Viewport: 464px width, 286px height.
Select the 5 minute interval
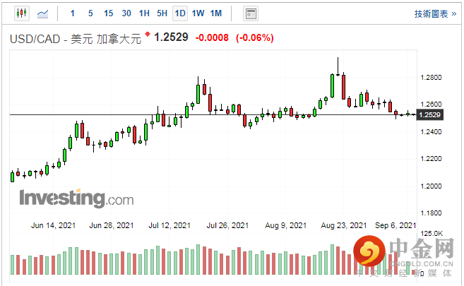click(x=90, y=13)
